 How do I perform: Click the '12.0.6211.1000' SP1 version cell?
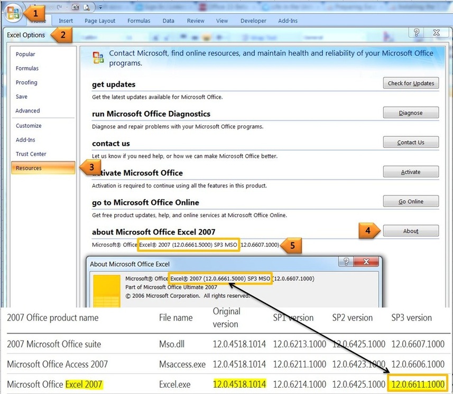pyautogui.click(x=300, y=364)
